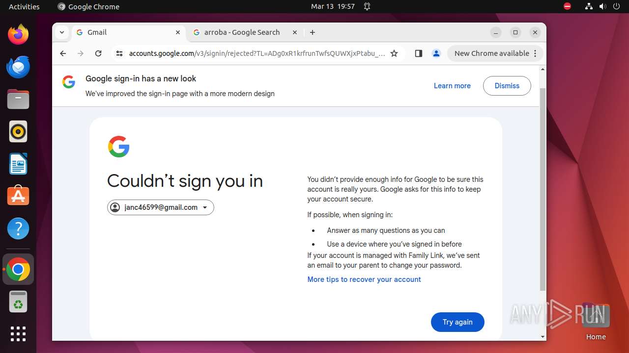Switch to the Gmail tab
This screenshot has width=629, height=353.
pyautogui.click(x=129, y=32)
